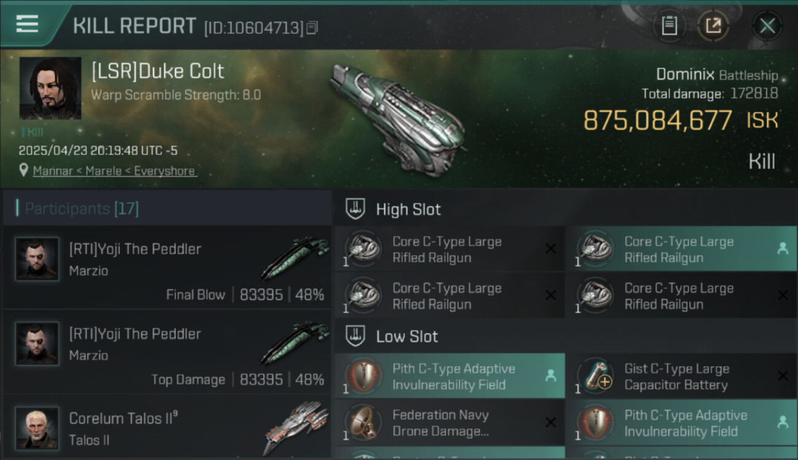Viewport: 798px width, 460px height.
Task: Share the kill report externally
Action: coord(713,26)
